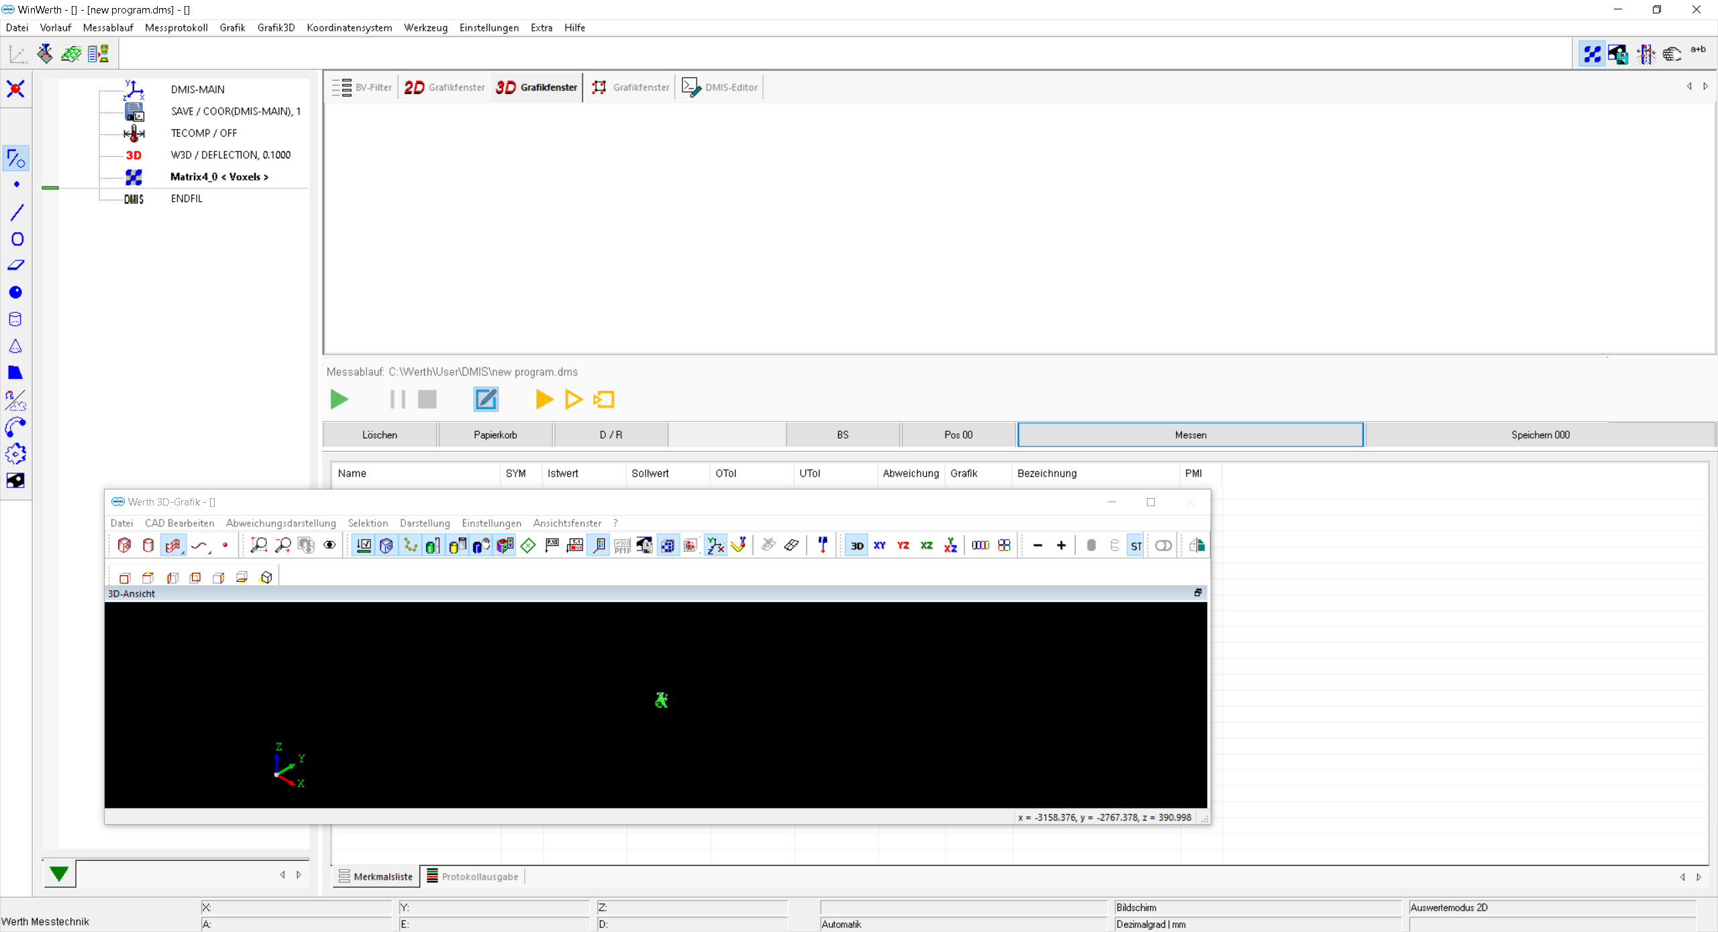This screenshot has width=1718, height=932.
Task: Toggle the 3D view mode button
Action: point(857,546)
